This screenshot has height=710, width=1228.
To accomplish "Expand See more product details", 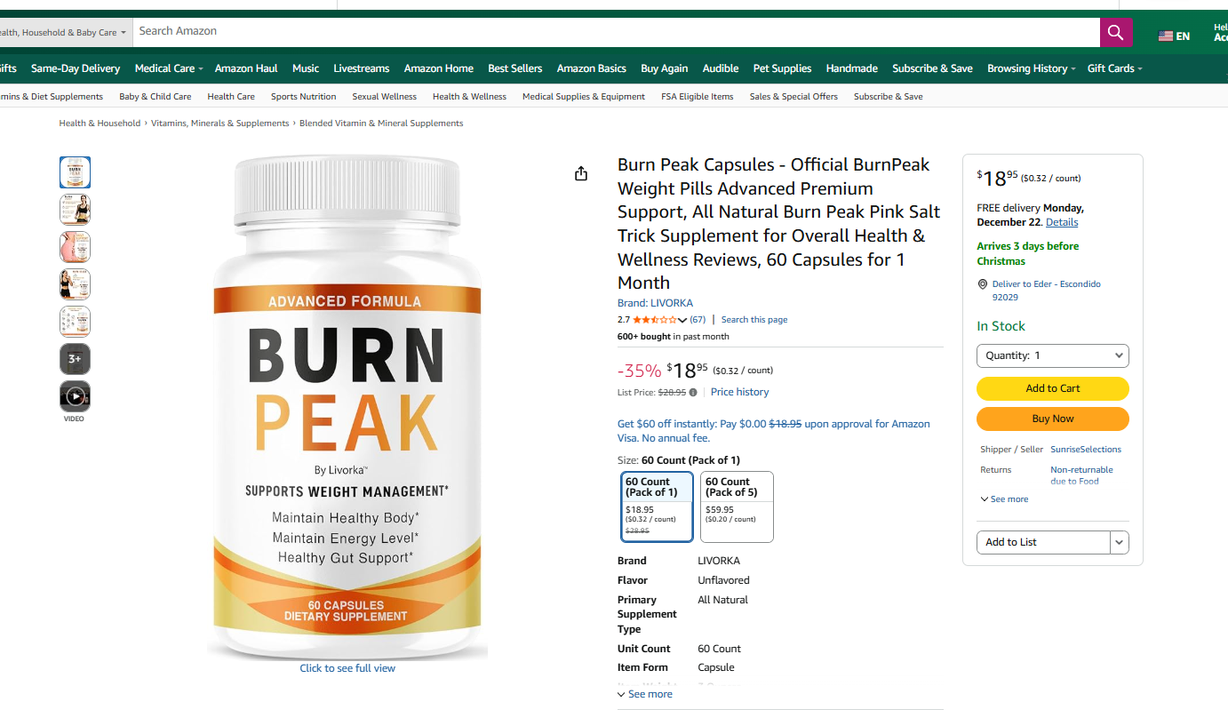I will [x=645, y=694].
